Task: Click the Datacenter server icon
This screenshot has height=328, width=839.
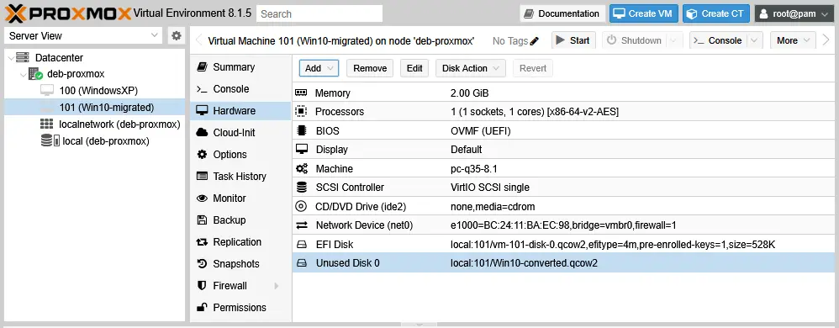Action: (x=23, y=57)
